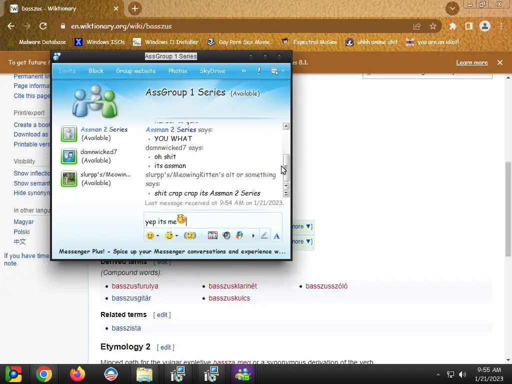Open Firefox from the taskbar
This screenshot has height=384, width=512.
[77, 374]
